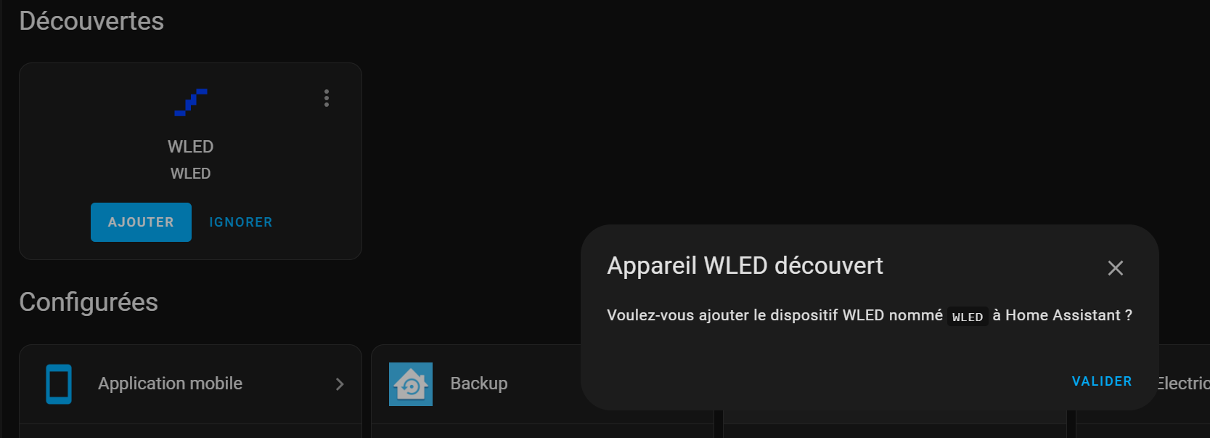The image size is (1210, 438).
Task: Click the Voulez-vous ajouter dialog message text
Action: [870, 315]
